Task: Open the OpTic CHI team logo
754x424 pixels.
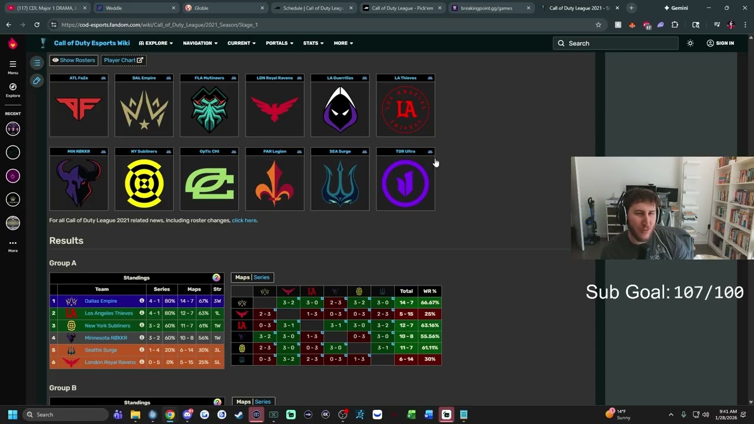Action: click(x=209, y=183)
